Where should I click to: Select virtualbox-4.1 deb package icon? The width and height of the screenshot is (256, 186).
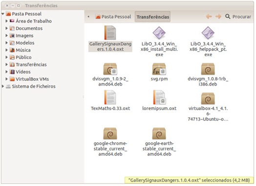click(208, 98)
